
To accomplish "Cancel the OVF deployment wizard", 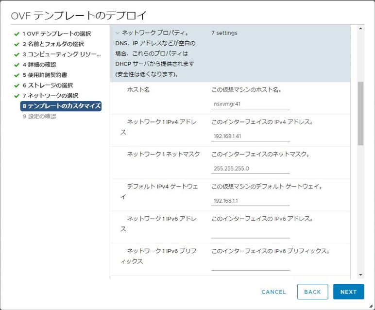I will pyautogui.click(x=273, y=292).
